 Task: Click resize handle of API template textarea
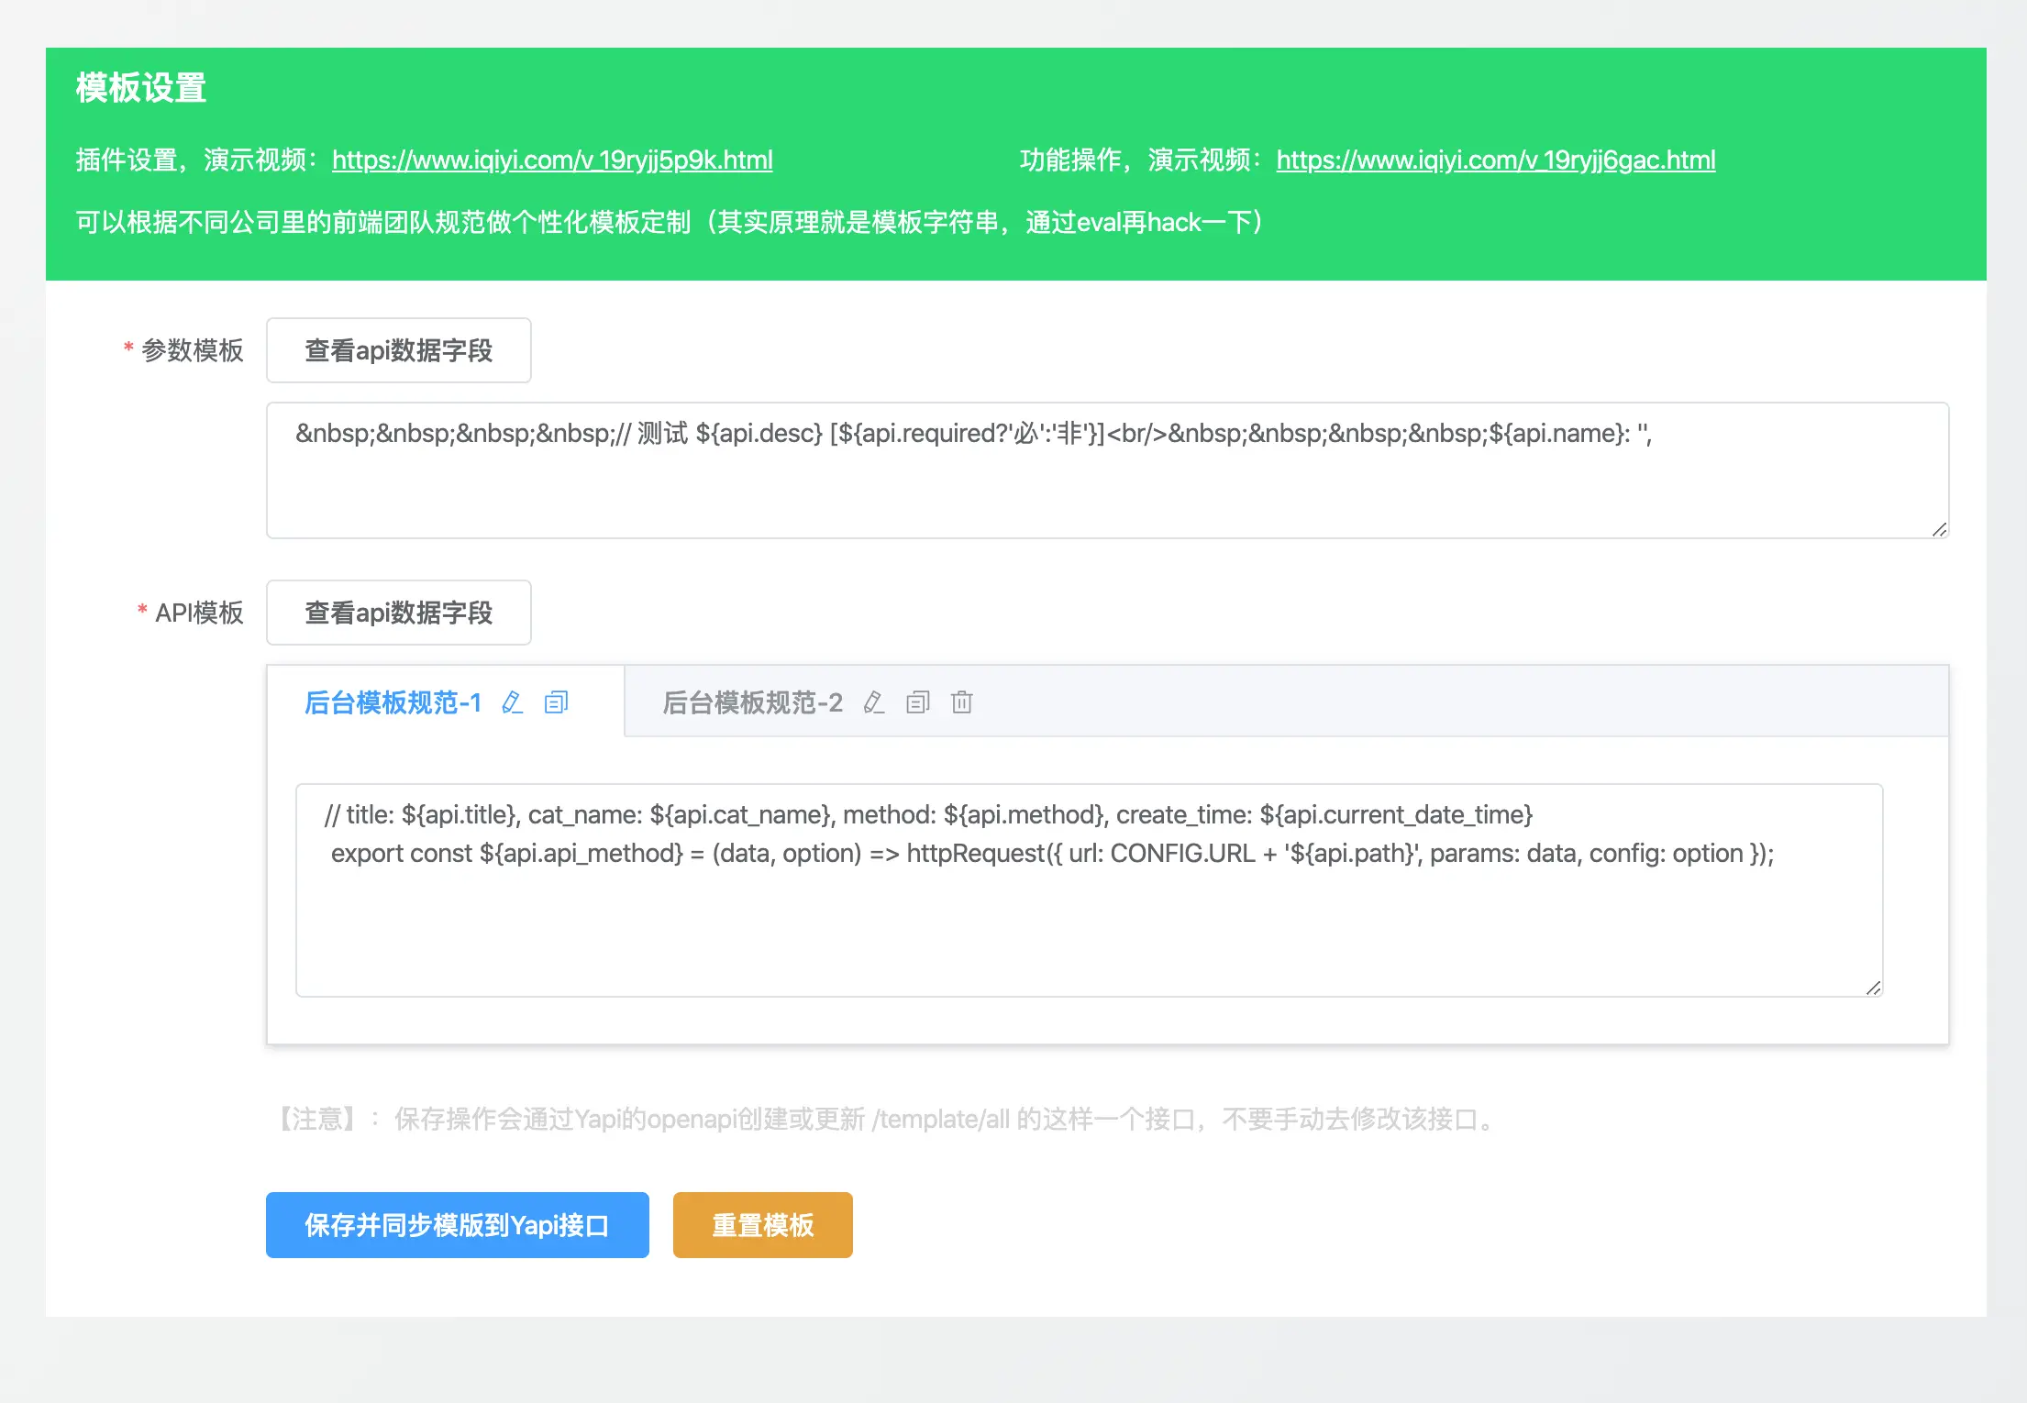tap(1873, 988)
